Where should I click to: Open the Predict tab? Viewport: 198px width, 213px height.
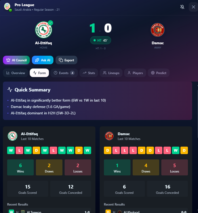[159, 73]
